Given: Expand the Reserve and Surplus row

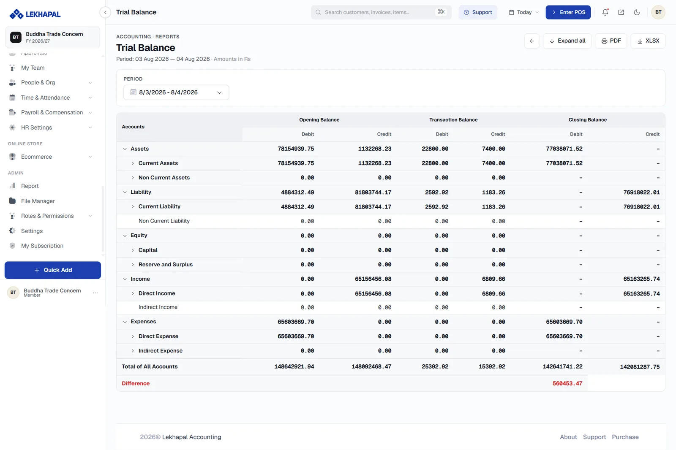Looking at the screenshot, I should coord(133,265).
